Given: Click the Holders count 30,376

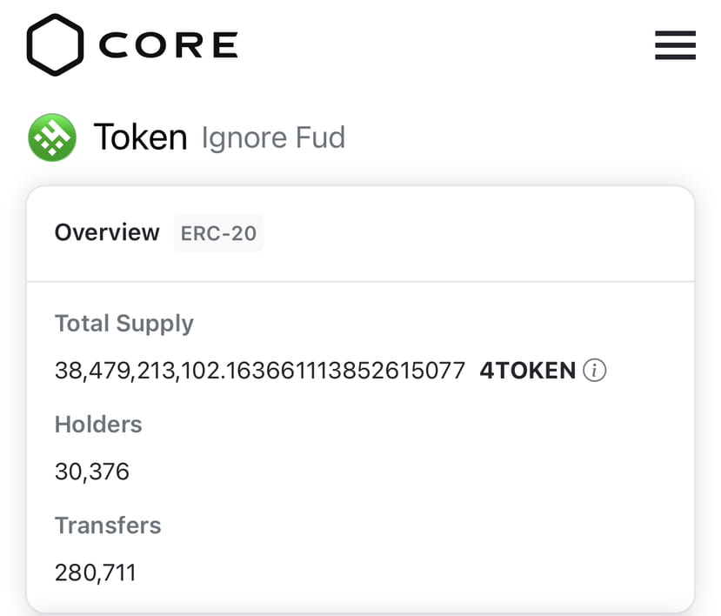Looking at the screenshot, I should [x=92, y=472].
